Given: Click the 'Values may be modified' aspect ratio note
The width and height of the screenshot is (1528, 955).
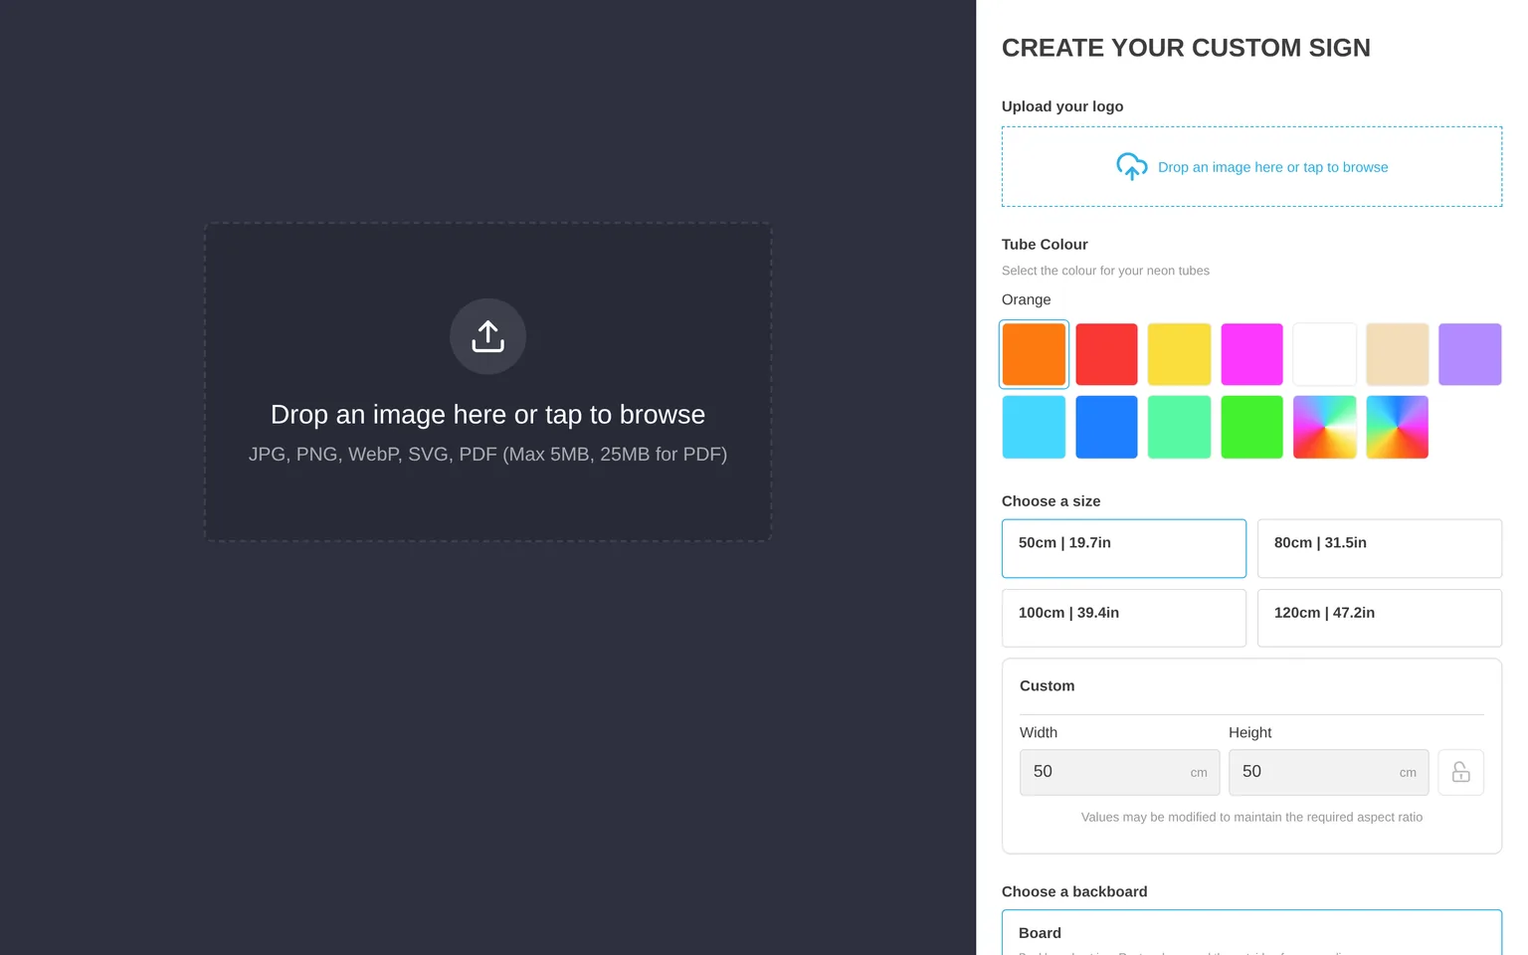Looking at the screenshot, I should coord(1251,817).
